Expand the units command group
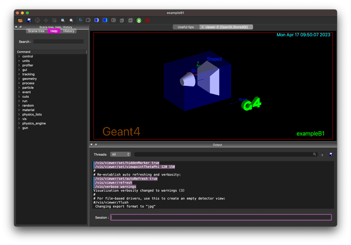This screenshot has width=351, height=245. click(x=19, y=61)
